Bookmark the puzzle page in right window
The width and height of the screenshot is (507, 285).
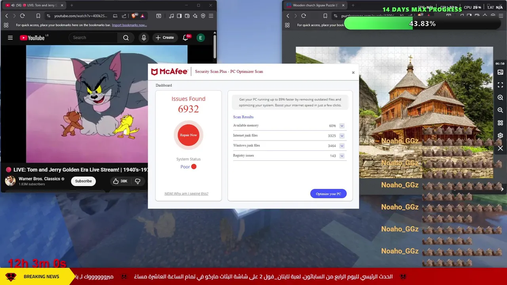[325, 16]
